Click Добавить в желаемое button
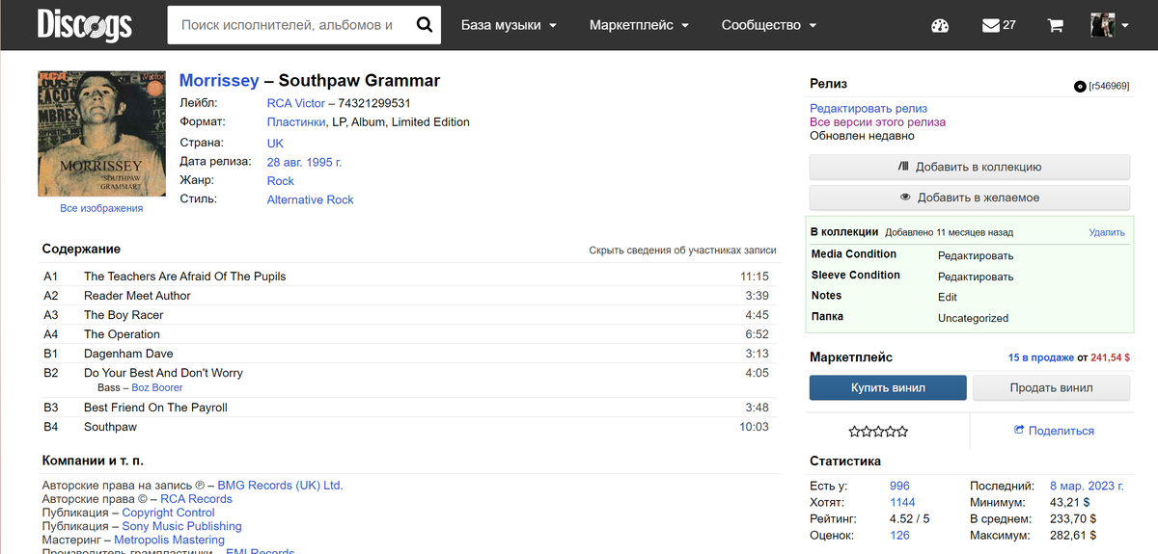 pos(969,198)
